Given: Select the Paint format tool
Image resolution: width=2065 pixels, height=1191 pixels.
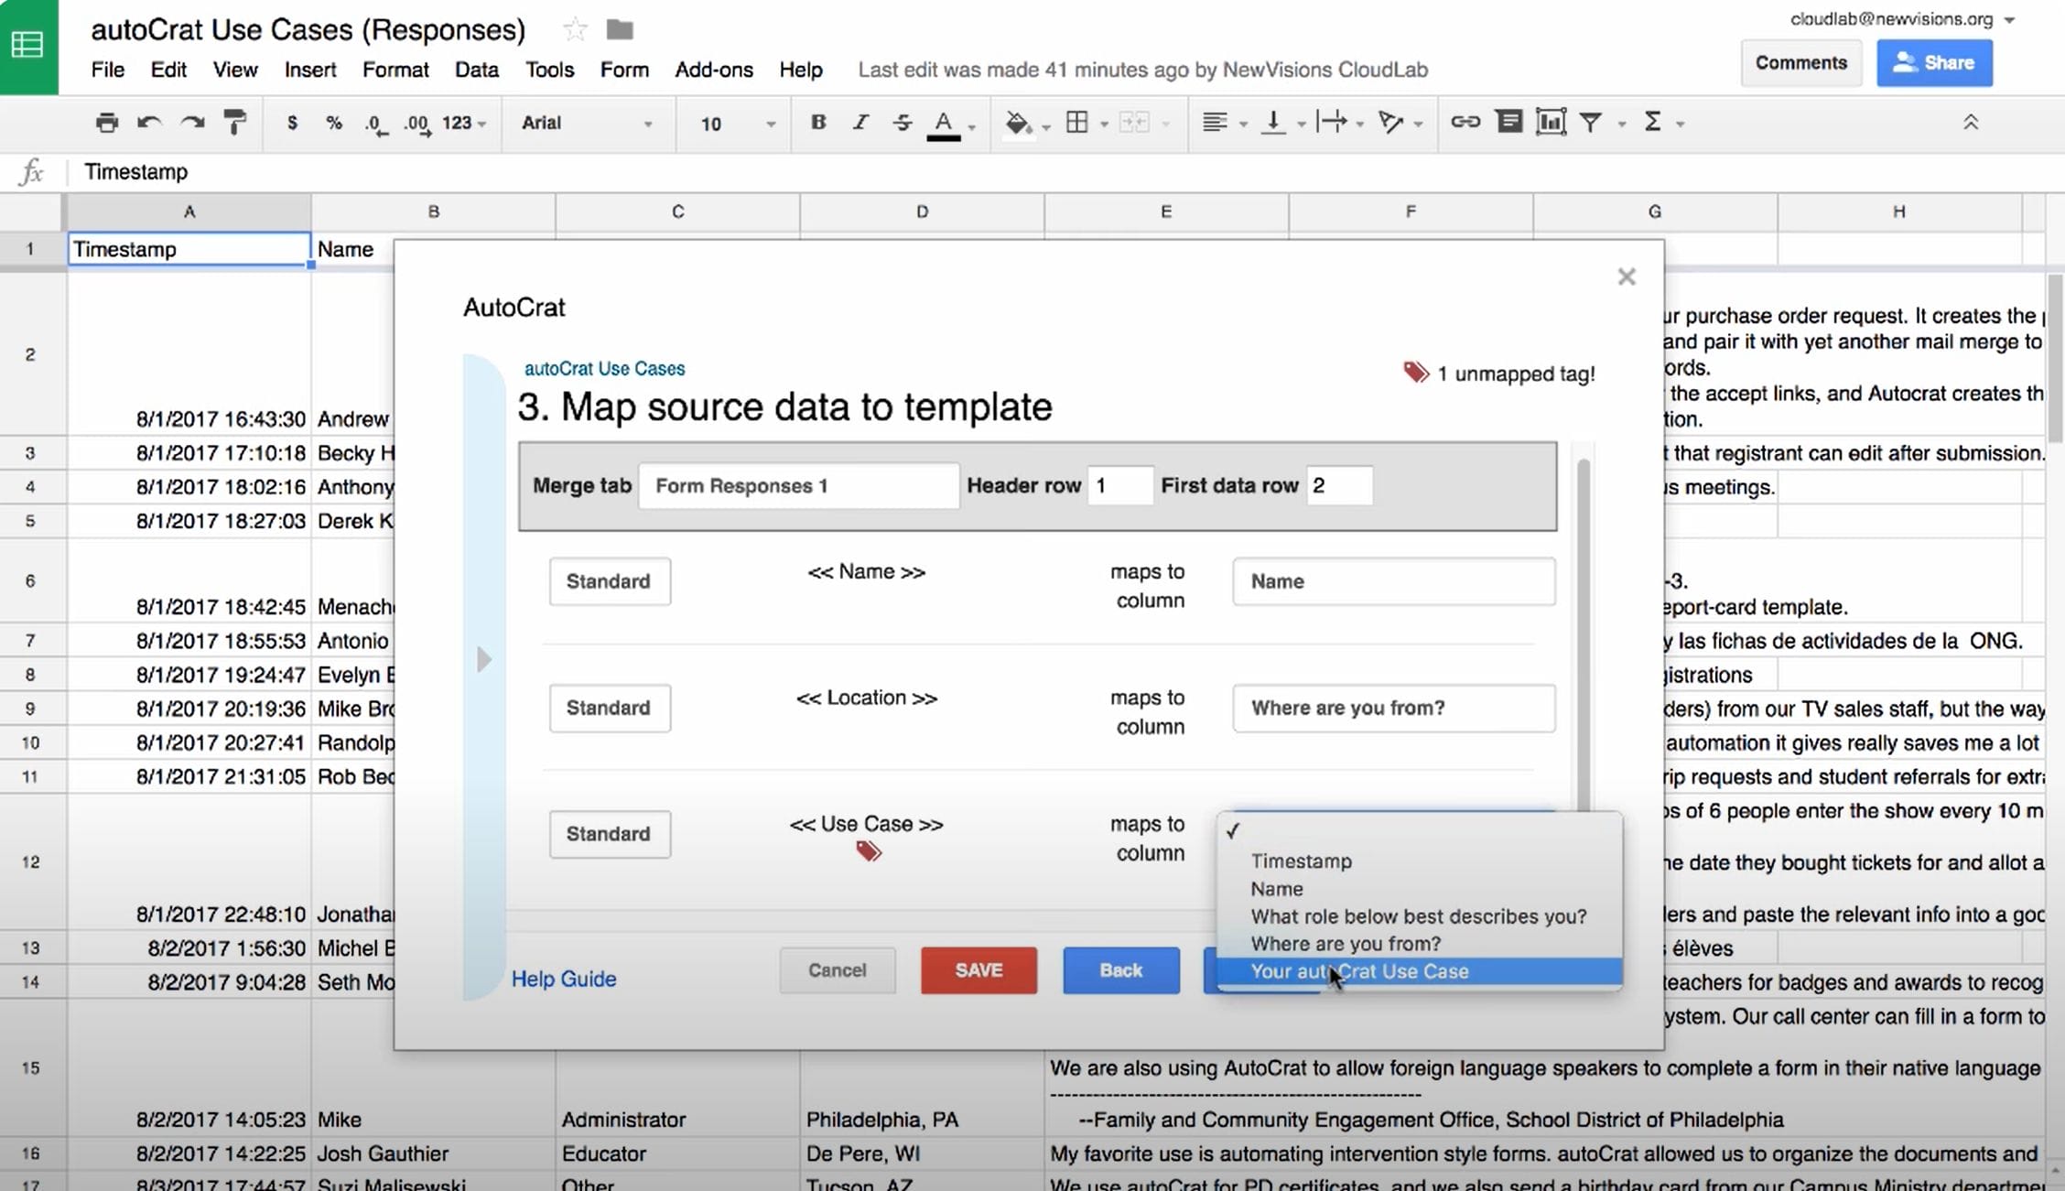Looking at the screenshot, I should pyautogui.click(x=235, y=122).
